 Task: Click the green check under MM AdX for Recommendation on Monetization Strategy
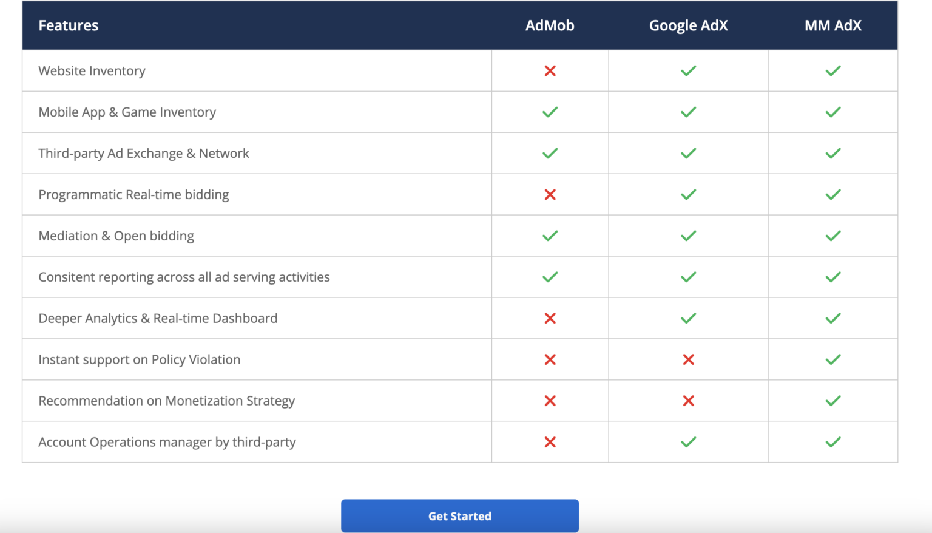point(833,401)
